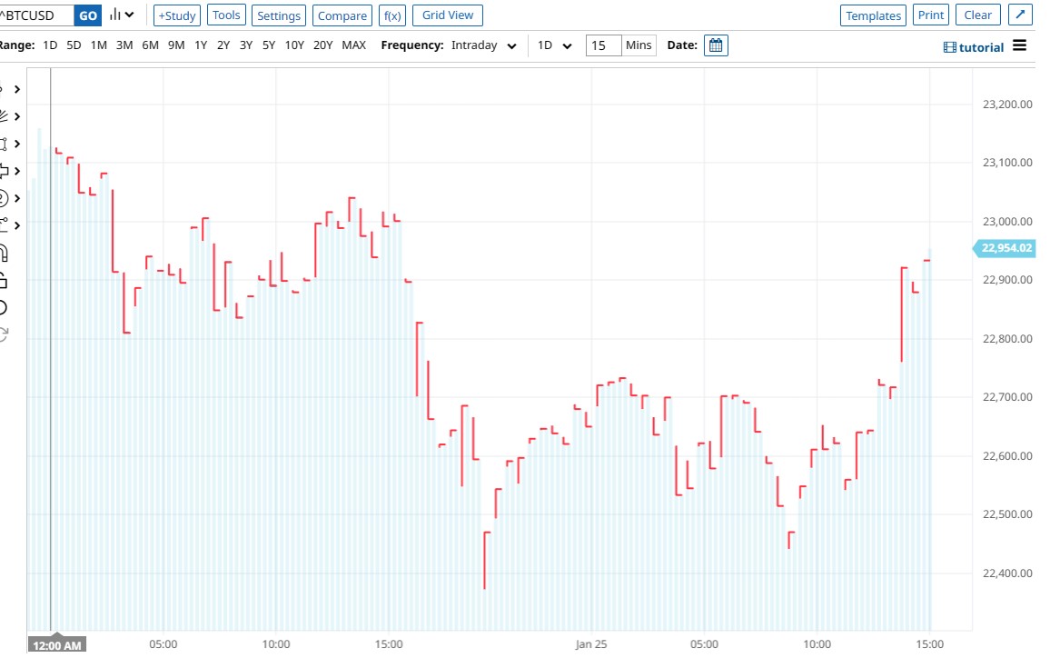The height and width of the screenshot is (668, 1050).
Task: Open the hamburger menu icon top right
Action: [1021, 46]
